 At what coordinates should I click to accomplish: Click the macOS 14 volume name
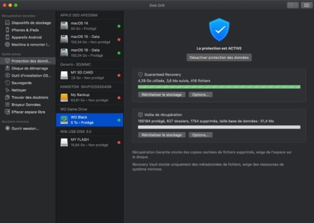tap(79, 23)
